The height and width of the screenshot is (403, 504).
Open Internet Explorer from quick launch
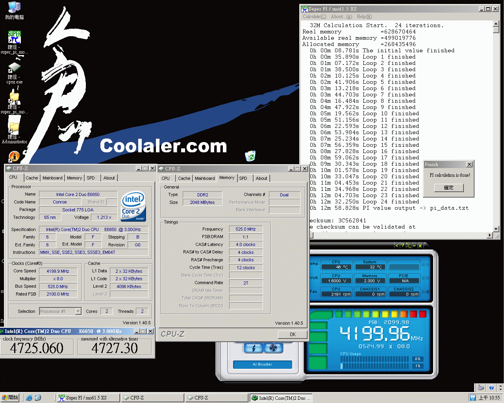click(29, 398)
